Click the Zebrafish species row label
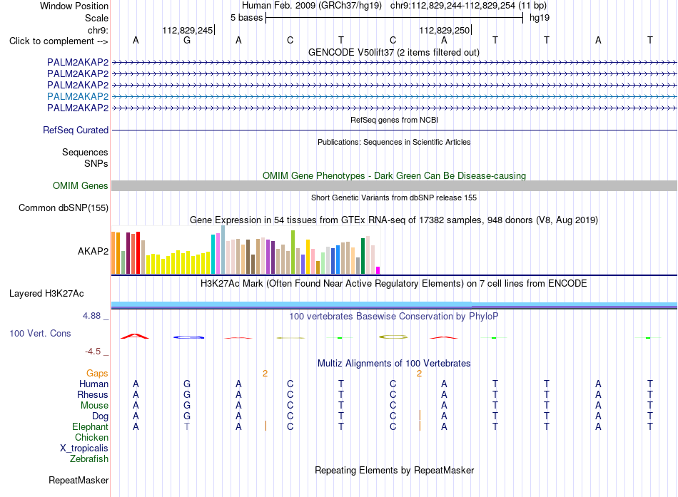 (x=89, y=458)
